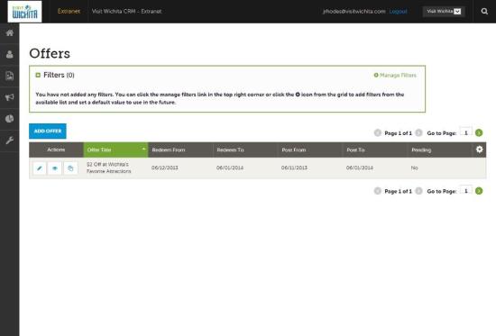Open the Manage Filters link

tap(395, 76)
